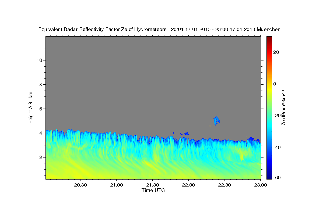Click the '20:30' time tick label

click(80, 185)
